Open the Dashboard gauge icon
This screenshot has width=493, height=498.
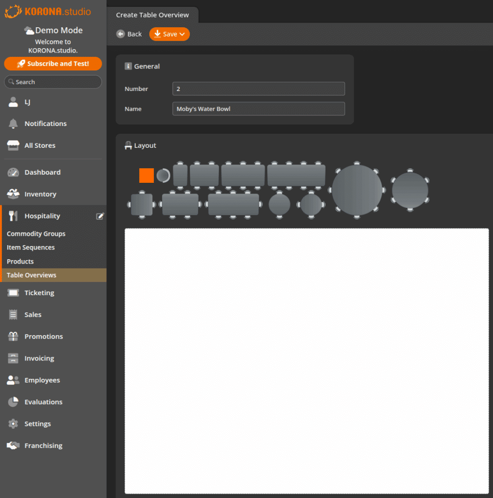13,172
